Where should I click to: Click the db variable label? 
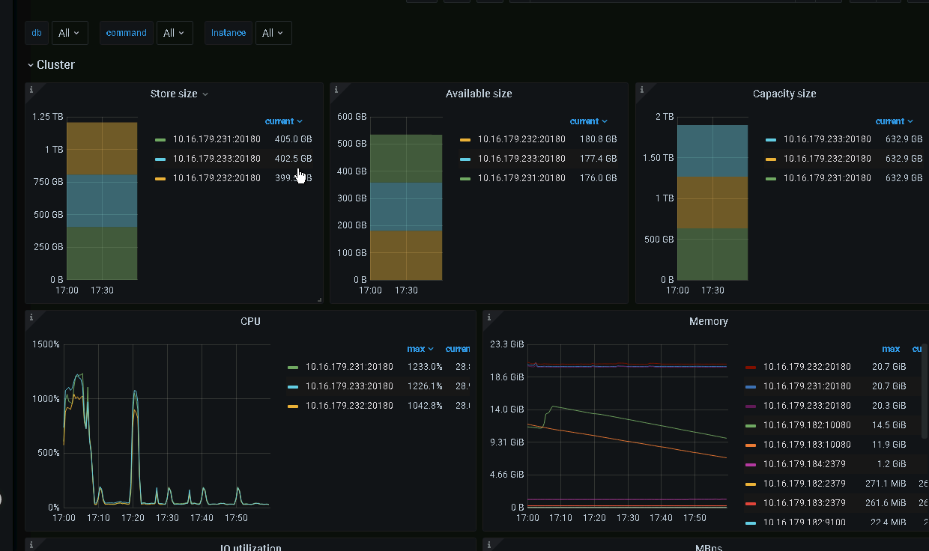(x=37, y=33)
